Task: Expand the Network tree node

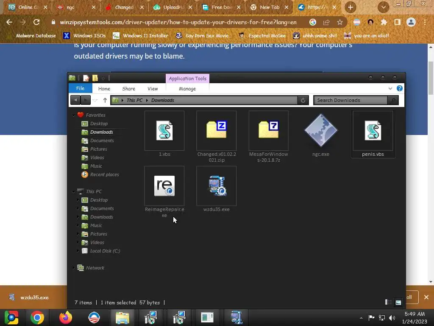Action: coord(74,268)
